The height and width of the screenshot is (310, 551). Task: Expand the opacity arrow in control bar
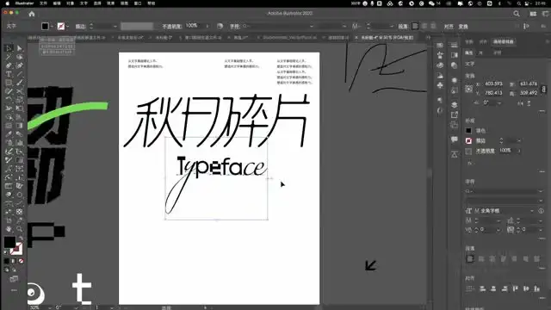[207, 26]
